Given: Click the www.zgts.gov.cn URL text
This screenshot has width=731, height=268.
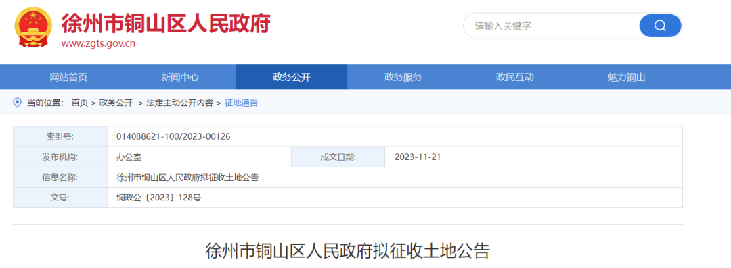Looking at the screenshot, I should click(98, 44).
